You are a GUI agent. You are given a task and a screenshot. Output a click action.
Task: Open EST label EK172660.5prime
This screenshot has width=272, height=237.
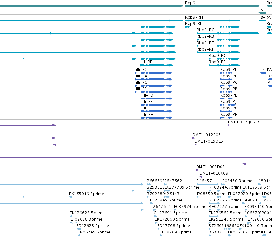[x=172, y=219]
